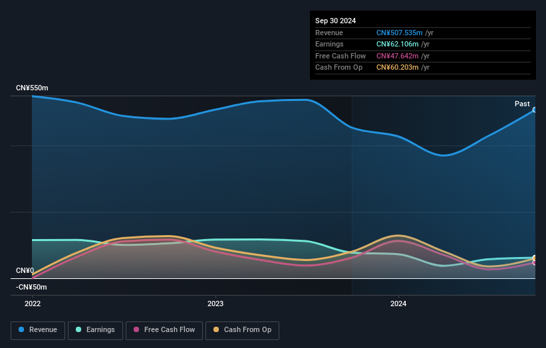Click the Free Cash Flow value CN¥47.642m
This screenshot has height=348, width=546.
[397, 56]
